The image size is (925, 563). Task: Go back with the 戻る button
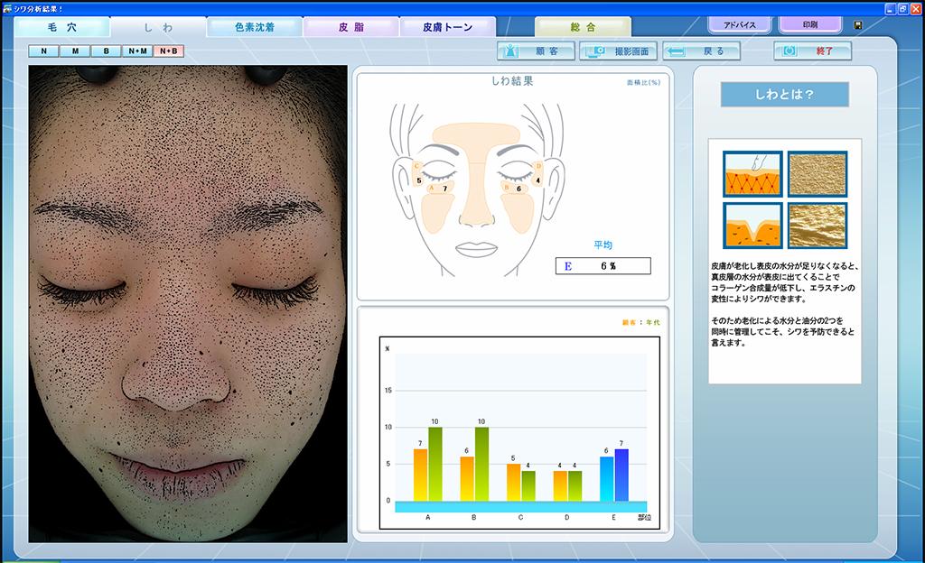[x=701, y=51]
